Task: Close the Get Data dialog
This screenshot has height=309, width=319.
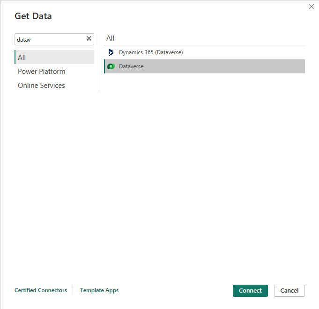Action: pyautogui.click(x=311, y=7)
